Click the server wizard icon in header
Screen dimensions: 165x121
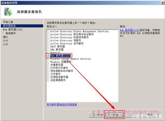click(x=8, y=11)
